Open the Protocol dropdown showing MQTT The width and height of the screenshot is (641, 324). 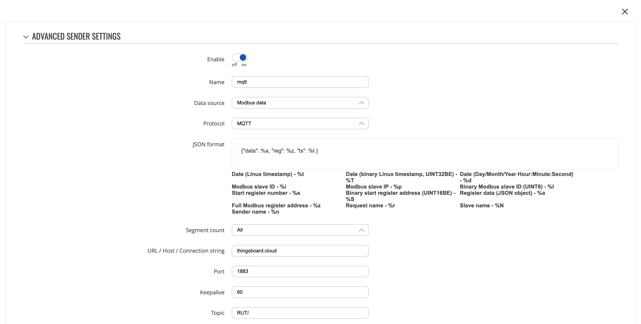tap(297, 123)
